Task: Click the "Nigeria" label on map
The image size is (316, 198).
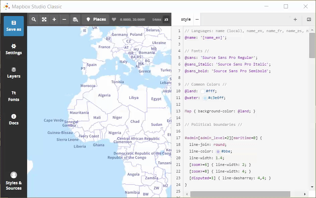Action: [x=115, y=133]
